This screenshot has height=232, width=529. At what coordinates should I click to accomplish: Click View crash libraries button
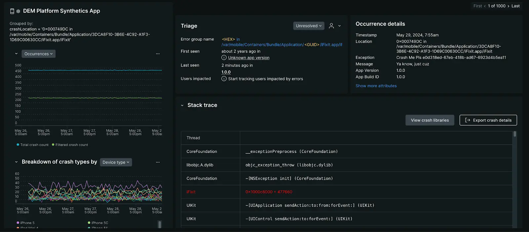(x=429, y=120)
